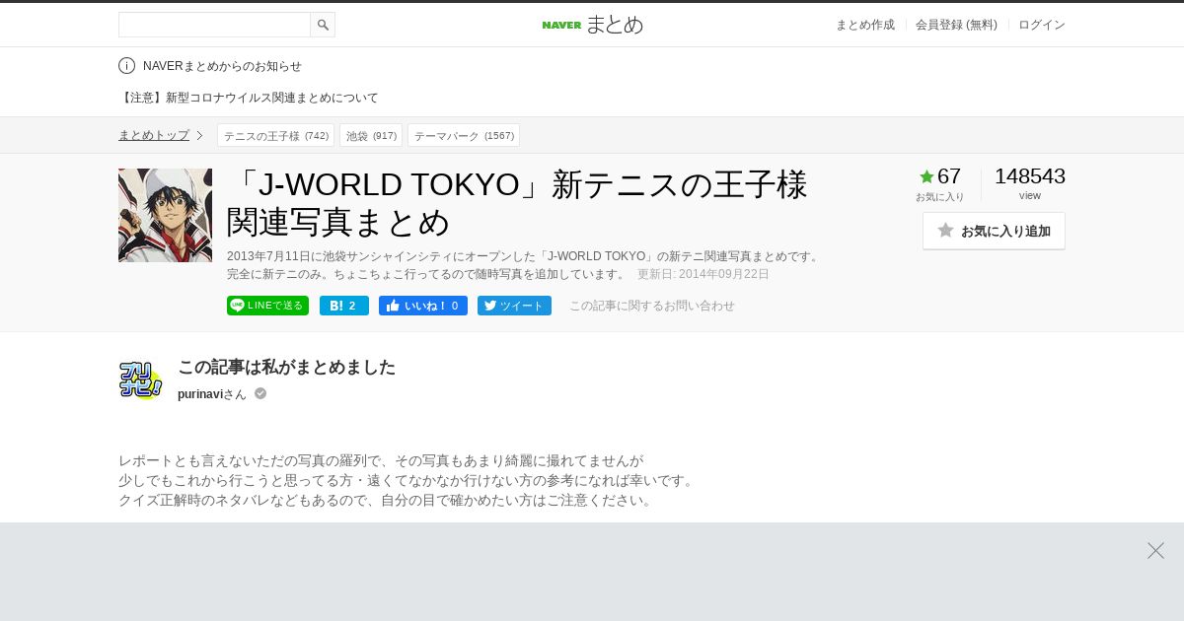
Task: Open 会員登録 (無料) link
Action: (956, 25)
